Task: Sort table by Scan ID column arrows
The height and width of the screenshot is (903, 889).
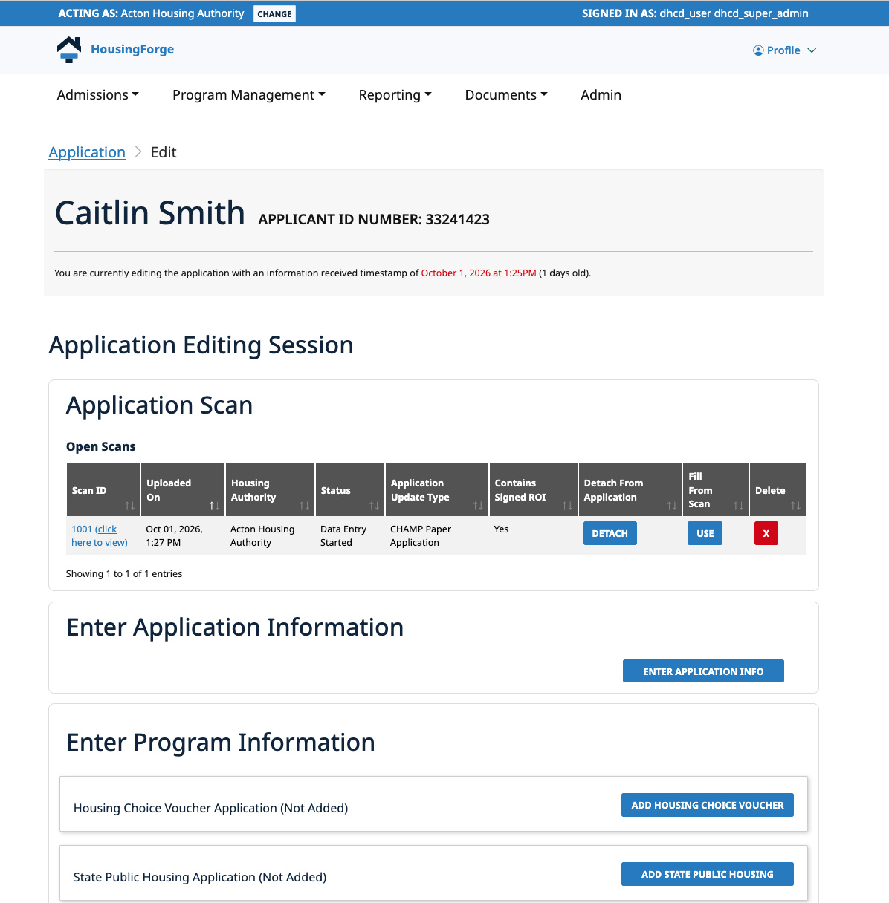Action: (x=130, y=506)
